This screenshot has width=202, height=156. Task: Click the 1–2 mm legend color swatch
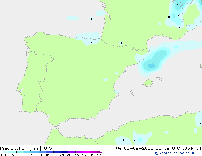click(x=20, y=152)
